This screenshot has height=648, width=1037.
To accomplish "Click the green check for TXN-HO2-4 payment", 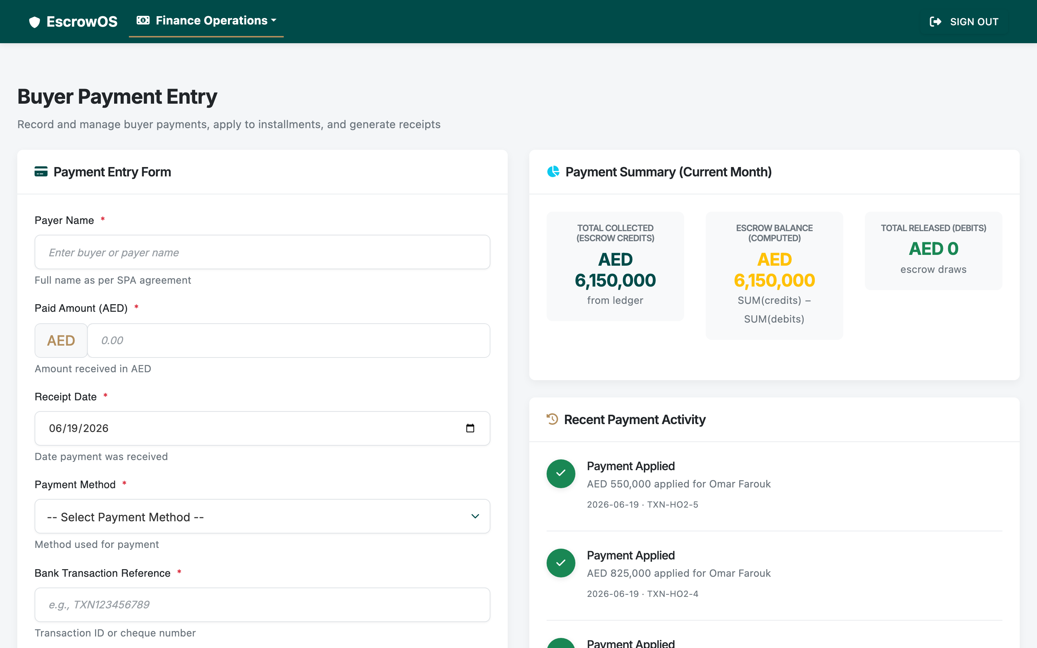I will 561,563.
